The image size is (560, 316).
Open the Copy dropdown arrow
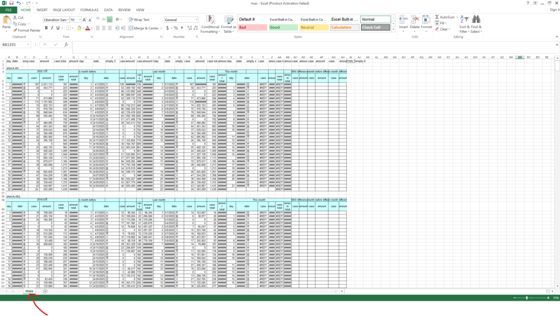click(29, 24)
